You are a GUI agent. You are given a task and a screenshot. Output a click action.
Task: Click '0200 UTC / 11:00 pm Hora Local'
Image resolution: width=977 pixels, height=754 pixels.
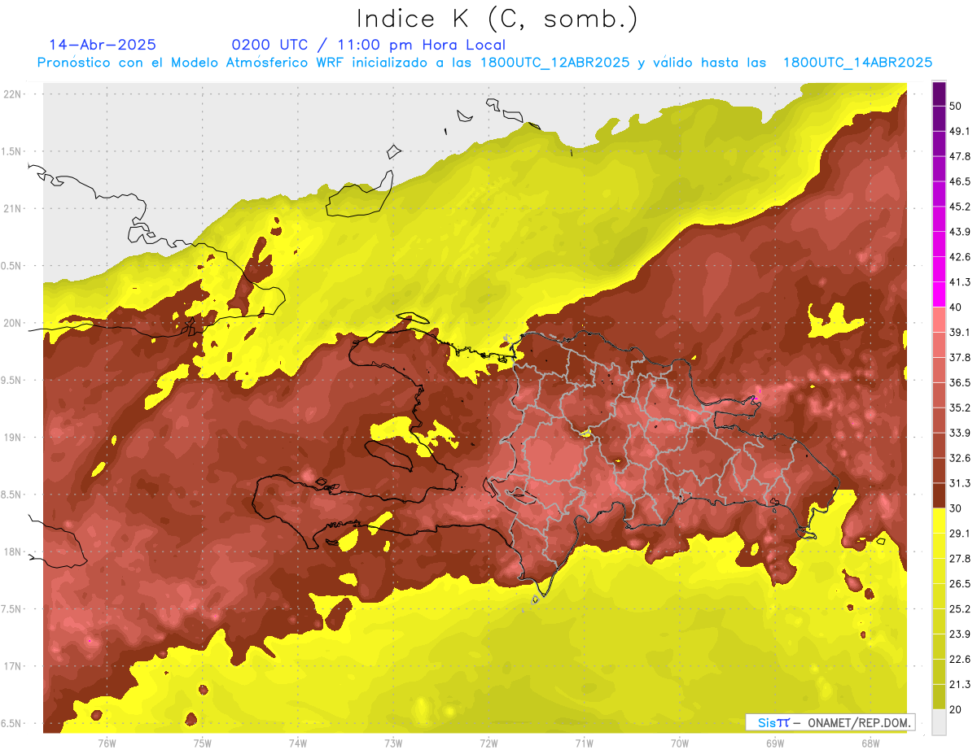[x=368, y=45]
